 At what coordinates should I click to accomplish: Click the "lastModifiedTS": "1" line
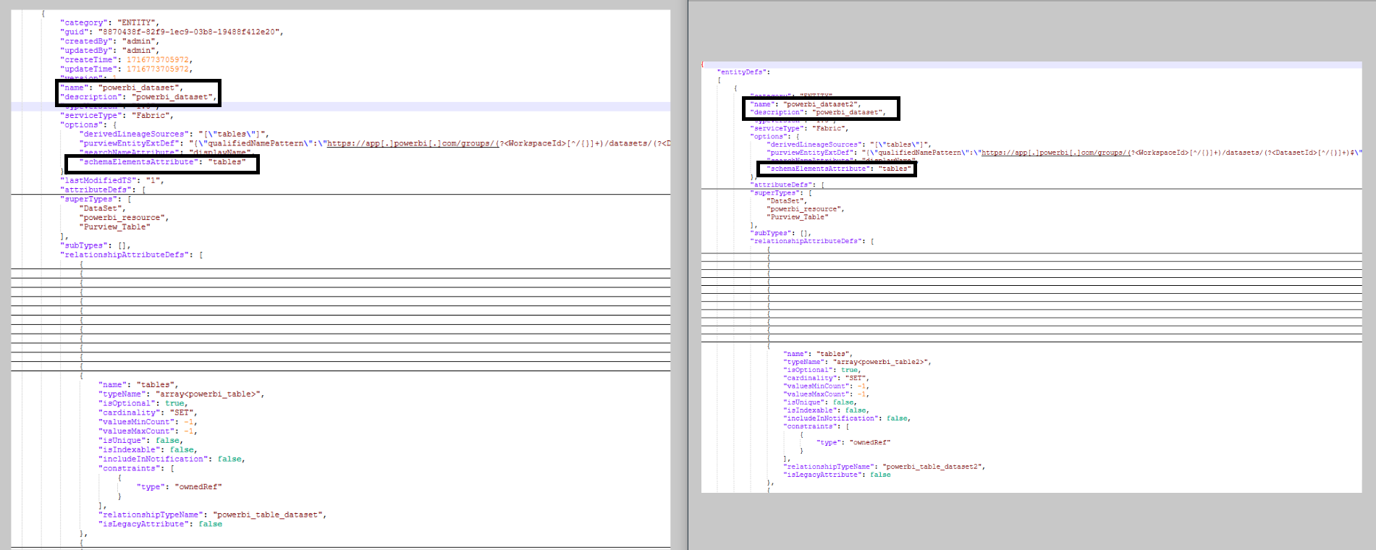coord(112,180)
